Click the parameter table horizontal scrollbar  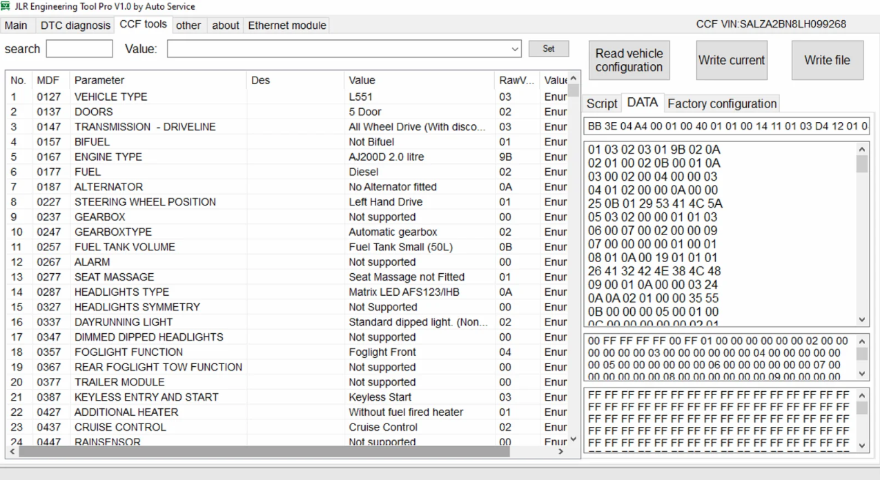click(264, 452)
